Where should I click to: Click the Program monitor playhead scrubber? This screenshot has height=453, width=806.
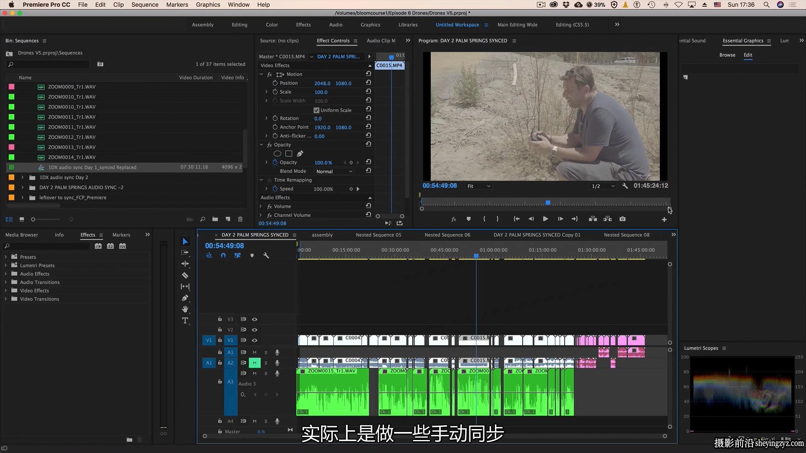point(548,203)
